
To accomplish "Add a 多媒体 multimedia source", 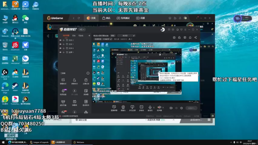I will (x=142, y=108).
